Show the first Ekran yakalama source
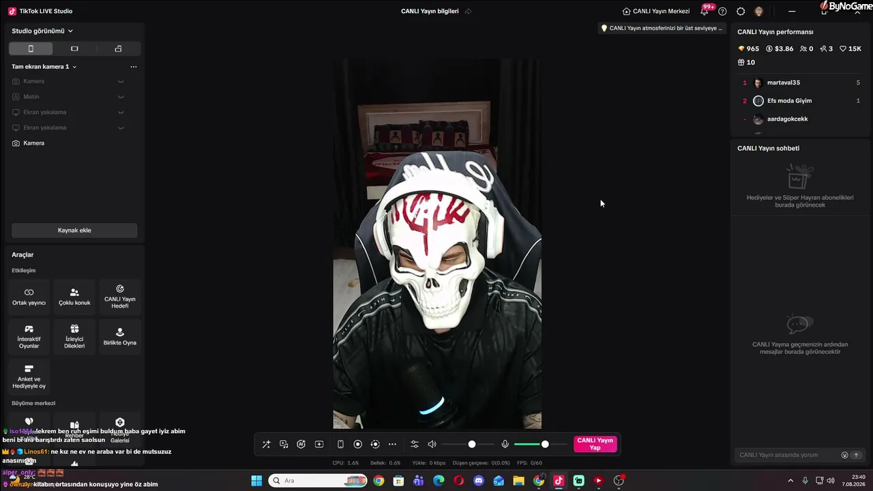This screenshot has width=873, height=491. (121, 113)
